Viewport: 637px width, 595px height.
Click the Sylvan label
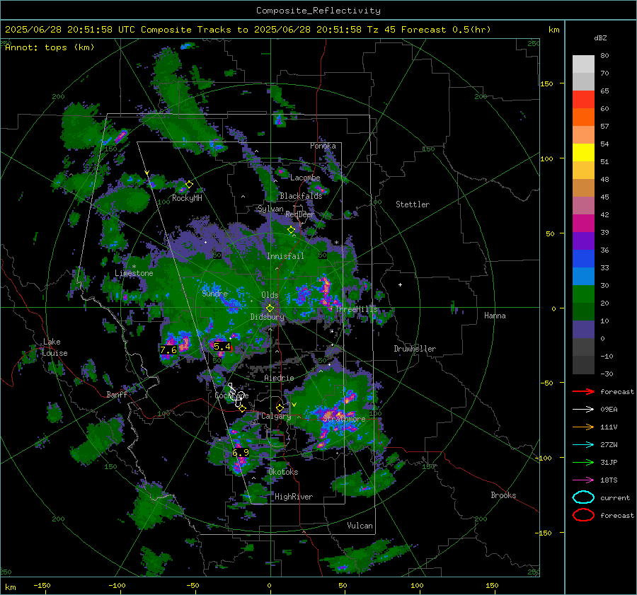coord(270,209)
